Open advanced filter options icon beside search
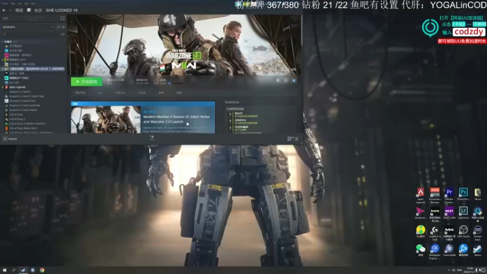The image size is (487, 274). click(x=63, y=34)
